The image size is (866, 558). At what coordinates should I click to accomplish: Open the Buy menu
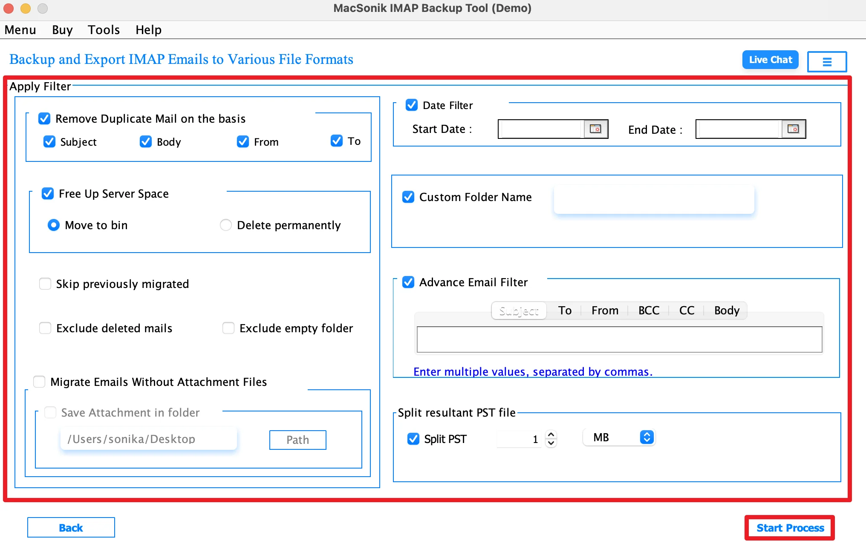pyautogui.click(x=62, y=30)
